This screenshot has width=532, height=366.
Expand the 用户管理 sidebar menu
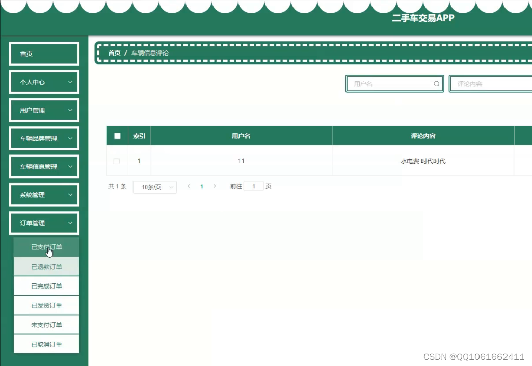click(44, 110)
